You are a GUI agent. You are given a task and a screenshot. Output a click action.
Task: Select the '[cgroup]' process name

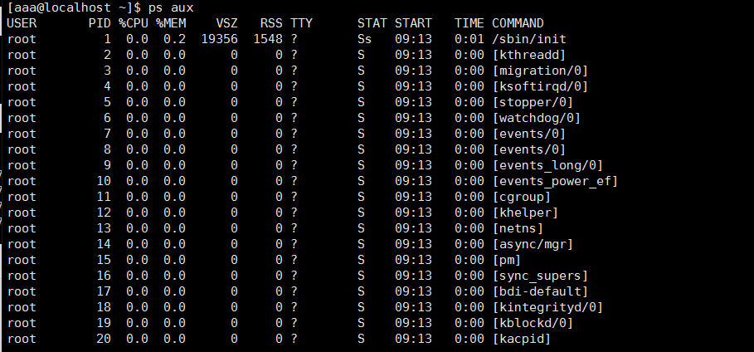point(522,197)
